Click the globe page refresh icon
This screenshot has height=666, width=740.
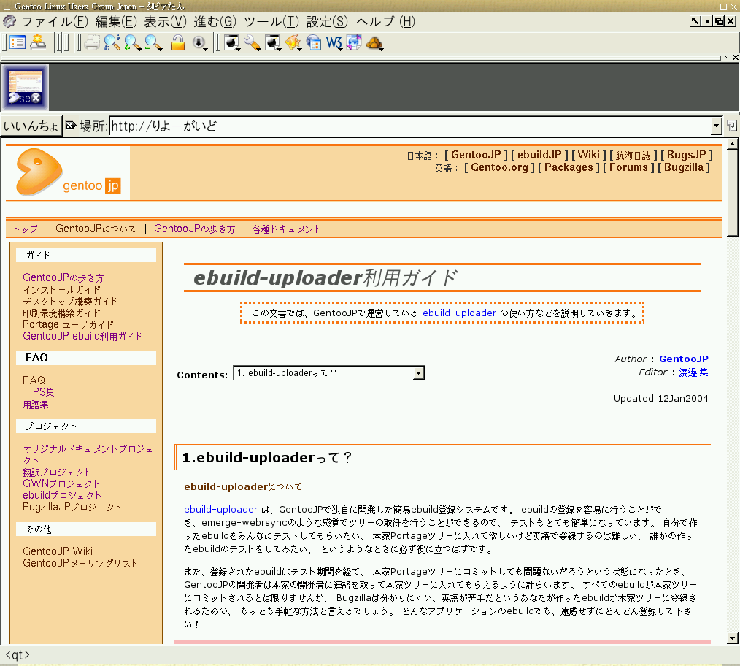click(x=355, y=42)
